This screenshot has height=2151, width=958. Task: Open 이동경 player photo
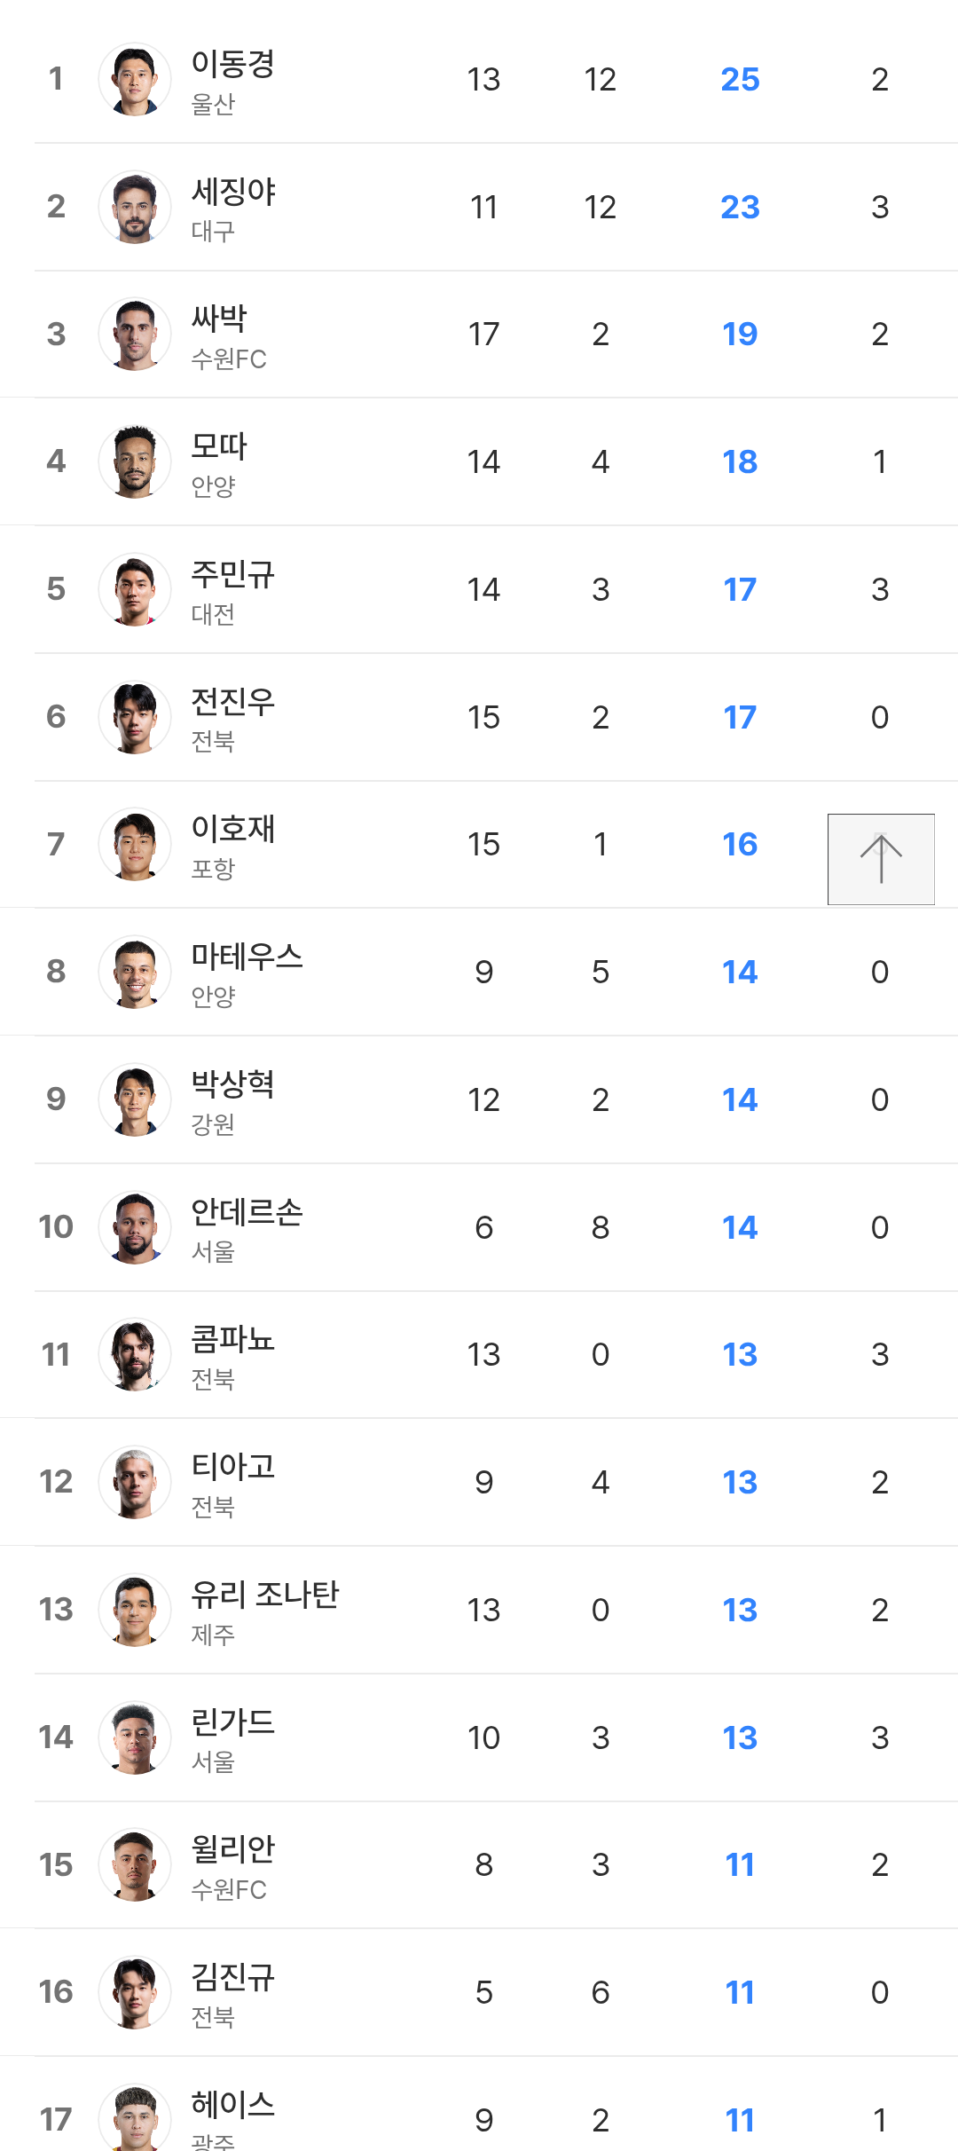[x=135, y=80]
